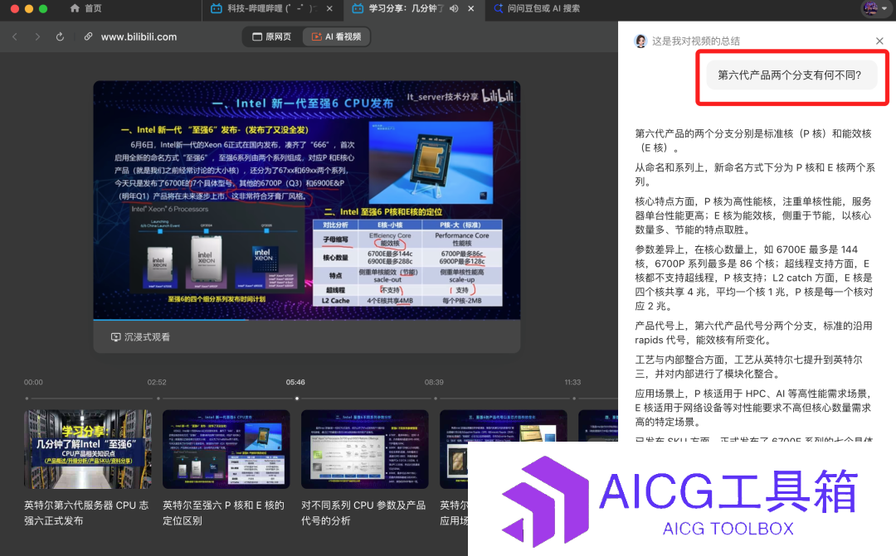Focus the www.bilibili.com address field
The height and width of the screenshot is (556, 896).
coord(139,36)
